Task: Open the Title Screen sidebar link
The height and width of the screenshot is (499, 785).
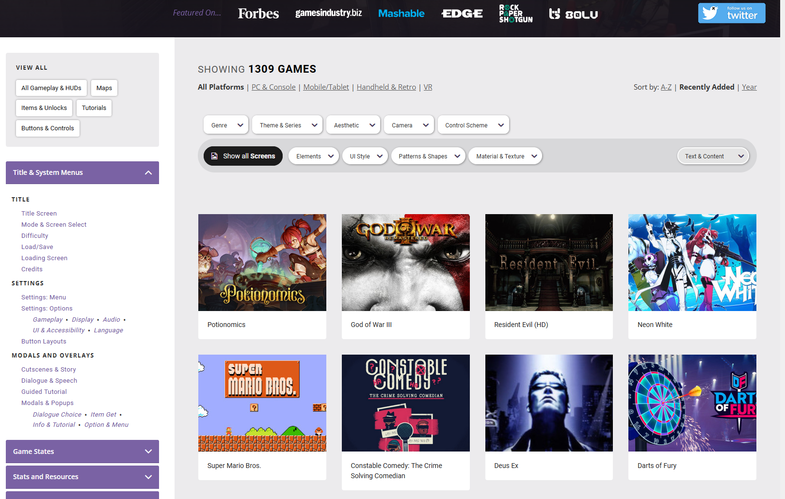Action: [39, 214]
